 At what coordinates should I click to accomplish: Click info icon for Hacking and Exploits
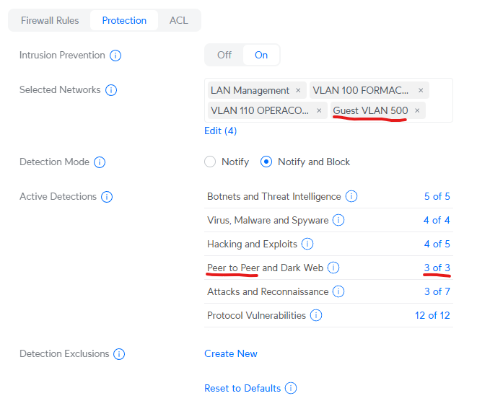[307, 244]
